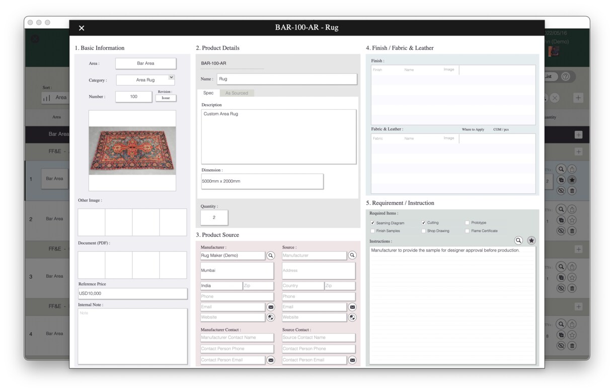Search instructions with the magnifier above Instructions box
Image resolution: width=614 pixels, height=392 pixels.
pos(518,241)
